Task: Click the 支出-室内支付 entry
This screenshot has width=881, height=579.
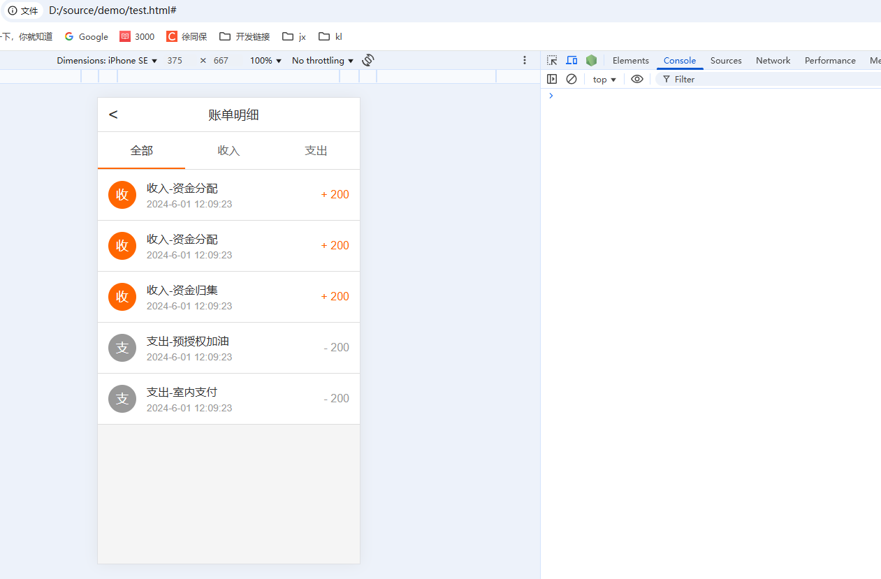Action: tap(228, 399)
